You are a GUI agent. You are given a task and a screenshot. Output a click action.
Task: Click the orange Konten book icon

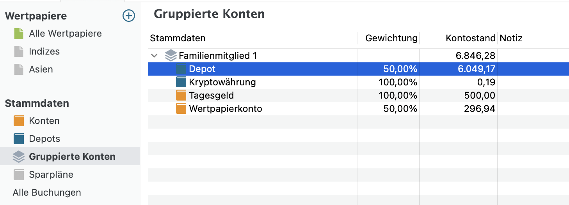click(19, 121)
